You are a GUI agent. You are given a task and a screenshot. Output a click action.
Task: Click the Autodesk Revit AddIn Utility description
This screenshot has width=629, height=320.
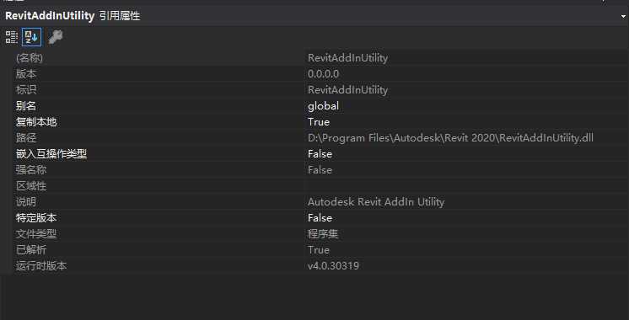point(376,202)
